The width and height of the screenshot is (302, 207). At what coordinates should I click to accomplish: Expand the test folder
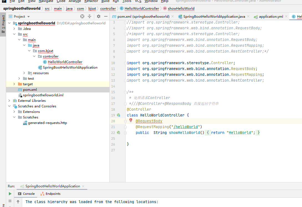(x=19, y=79)
